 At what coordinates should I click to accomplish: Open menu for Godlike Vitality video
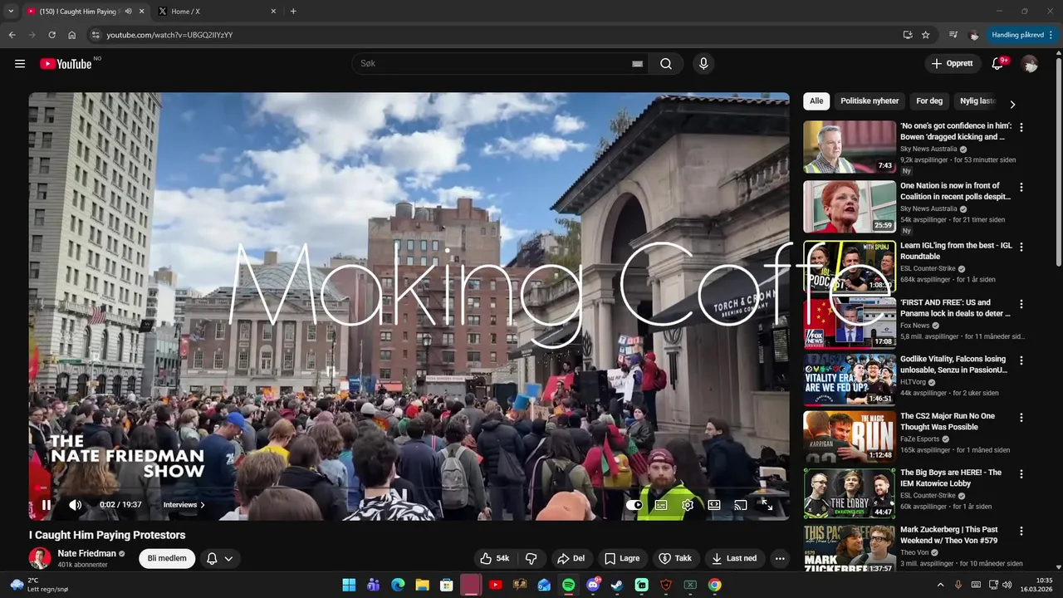click(1021, 361)
